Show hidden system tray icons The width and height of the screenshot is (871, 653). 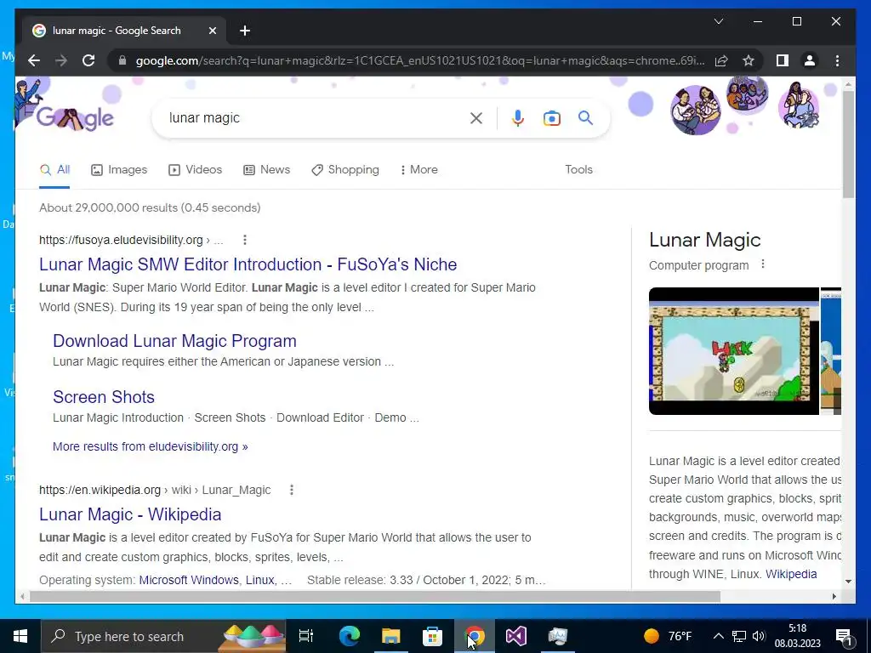pyautogui.click(x=718, y=636)
